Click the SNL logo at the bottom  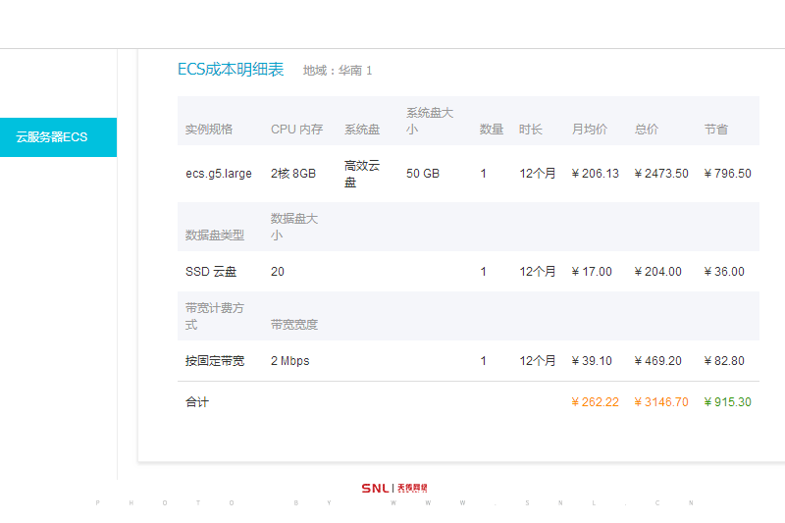coord(394,488)
